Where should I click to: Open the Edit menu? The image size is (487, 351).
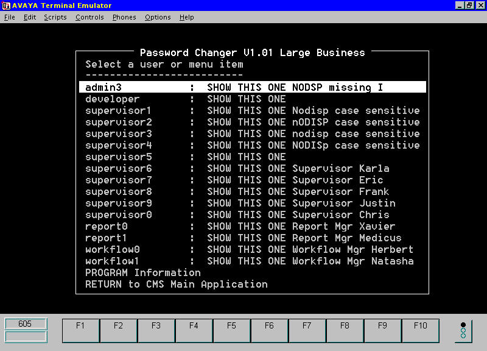pos(30,17)
